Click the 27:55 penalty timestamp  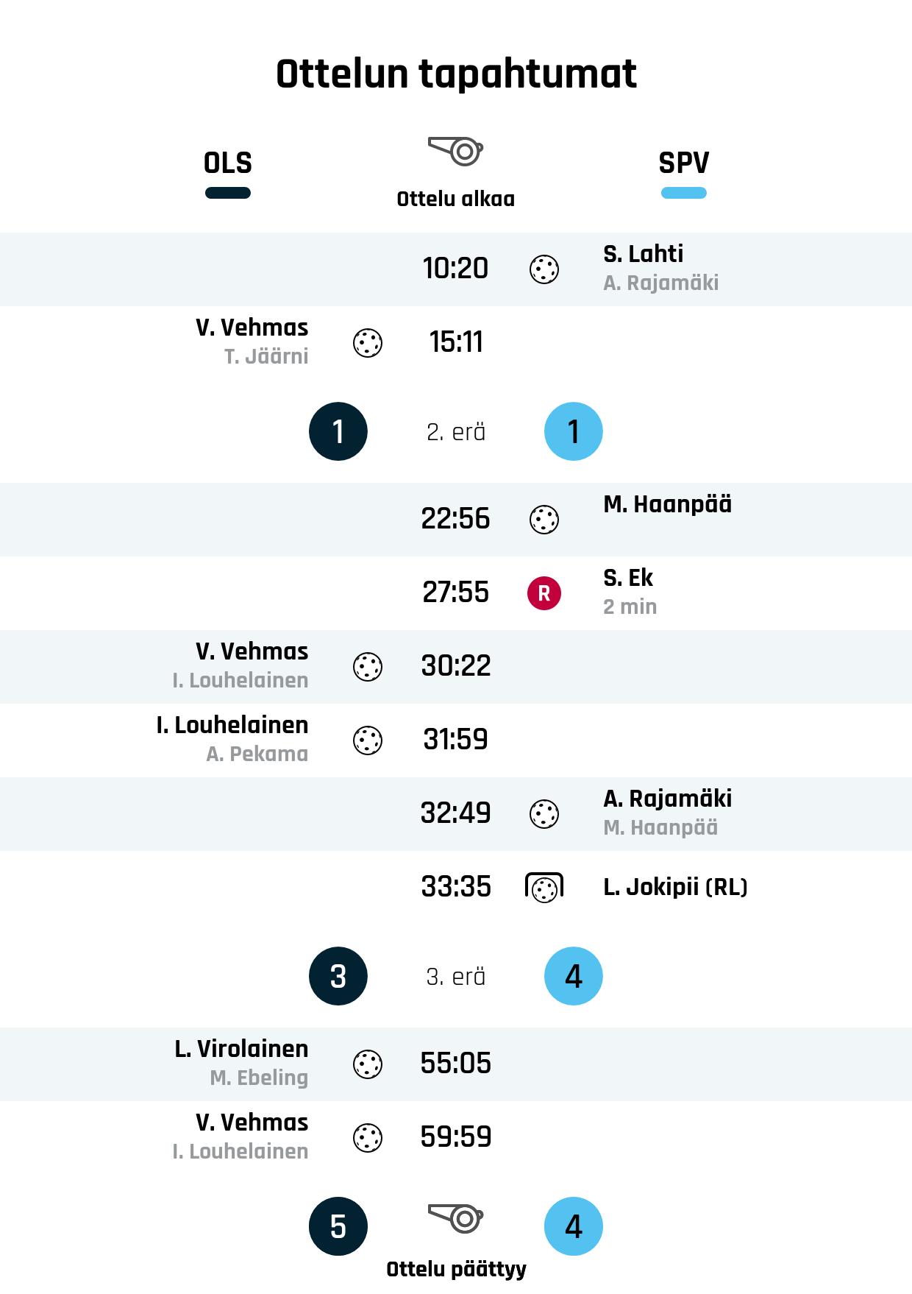tap(456, 593)
